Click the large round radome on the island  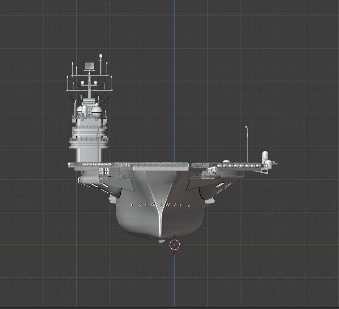click(x=97, y=111)
